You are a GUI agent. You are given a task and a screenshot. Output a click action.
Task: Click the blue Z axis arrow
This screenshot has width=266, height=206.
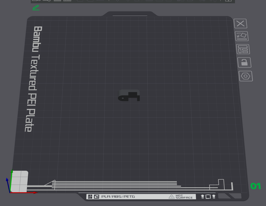click(x=8, y=185)
